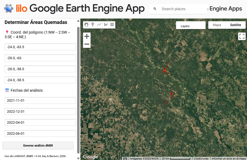Open the Layers panel
The height and width of the screenshot is (160, 247).
tap(191, 25)
